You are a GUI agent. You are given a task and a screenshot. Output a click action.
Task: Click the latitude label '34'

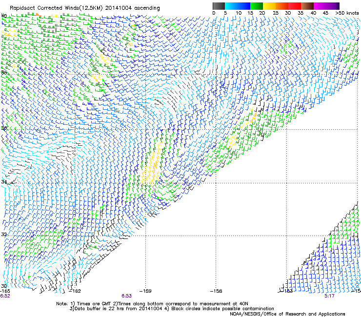coord(4,181)
